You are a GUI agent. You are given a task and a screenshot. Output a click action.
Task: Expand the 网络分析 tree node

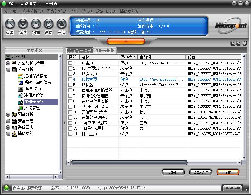click(8, 114)
